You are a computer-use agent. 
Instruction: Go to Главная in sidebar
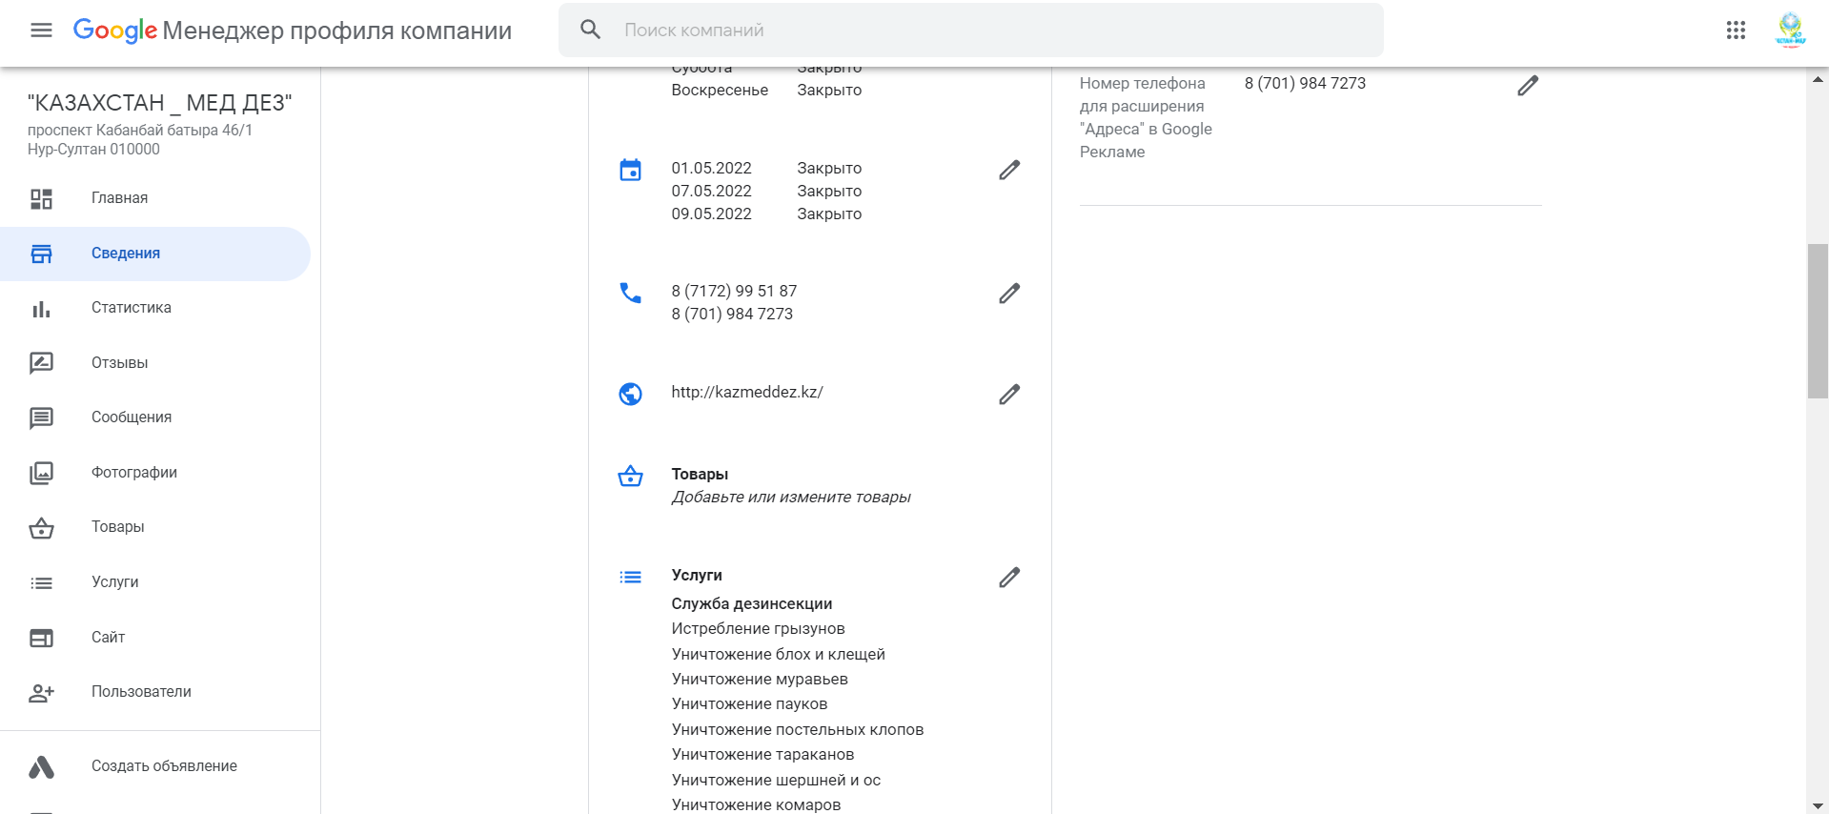coord(119,198)
